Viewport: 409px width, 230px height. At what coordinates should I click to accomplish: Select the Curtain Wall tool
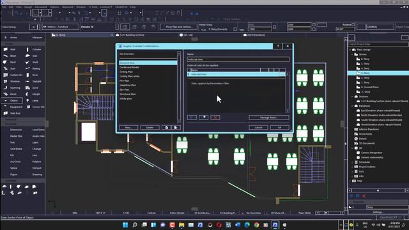12,75
